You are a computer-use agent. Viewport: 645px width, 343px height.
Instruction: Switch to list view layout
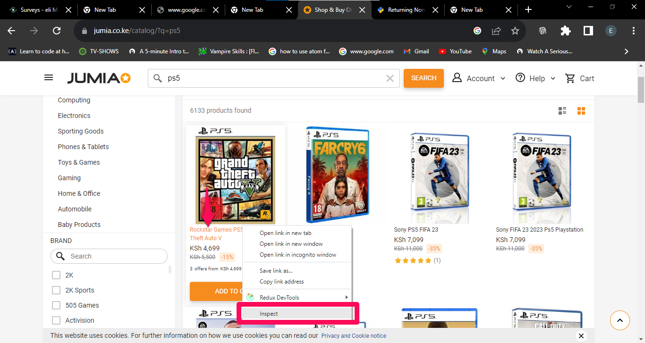(562, 111)
